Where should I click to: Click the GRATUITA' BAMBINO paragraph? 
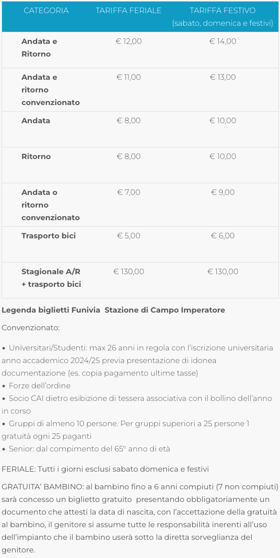[140, 519]
